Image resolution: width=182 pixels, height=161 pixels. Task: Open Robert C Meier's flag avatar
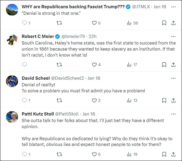click(x=12, y=40)
